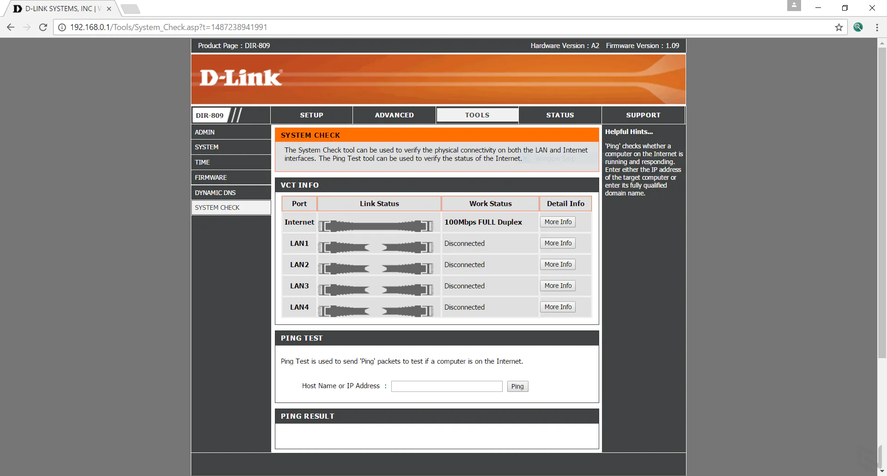
Task: Open the SYSTEM sidebar menu
Action: click(231, 147)
